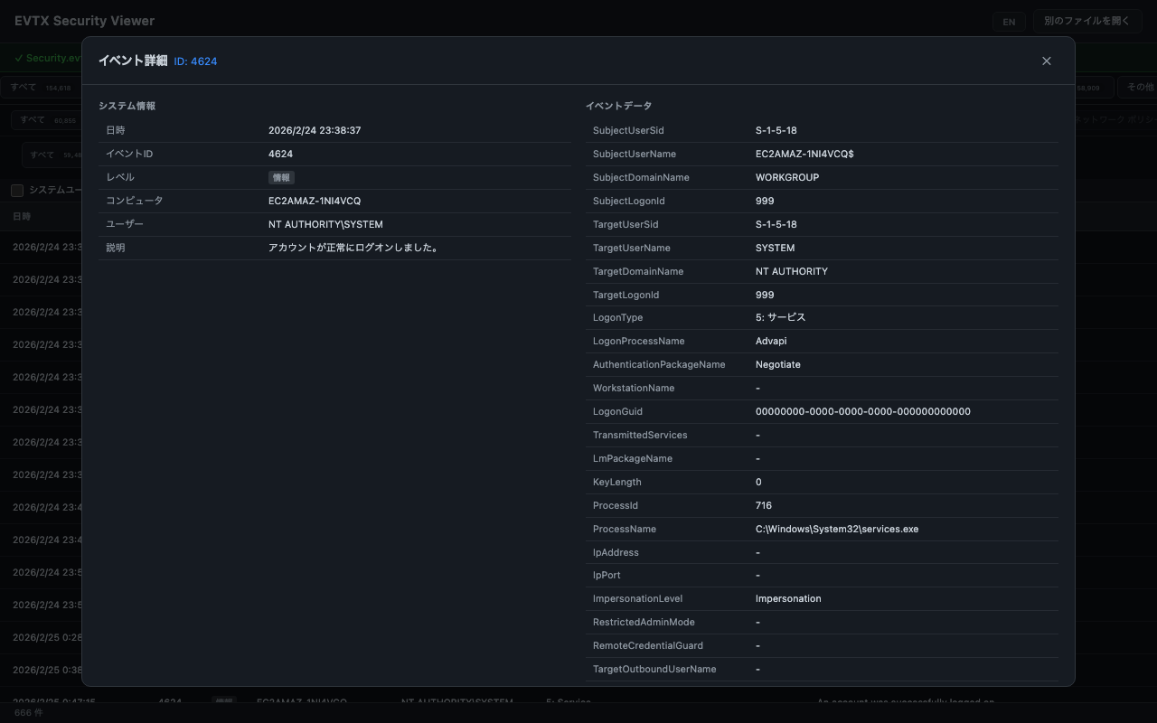Switch language with the EN button
The image size is (1157, 723).
(x=1009, y=22)
